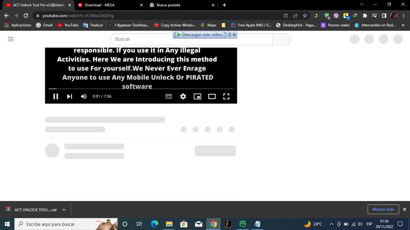
Task: Expand ACT UNLOCK TOOL download options
Action: (x=64, y=210)
